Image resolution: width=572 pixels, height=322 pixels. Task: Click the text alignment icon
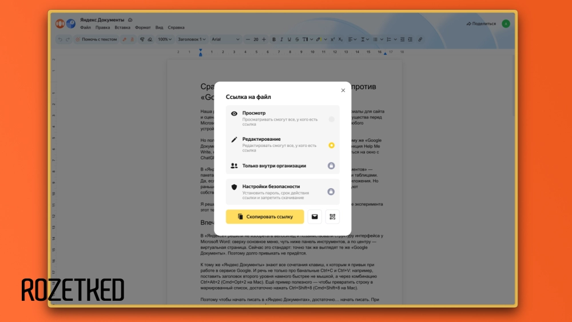(x=350, y=39)
